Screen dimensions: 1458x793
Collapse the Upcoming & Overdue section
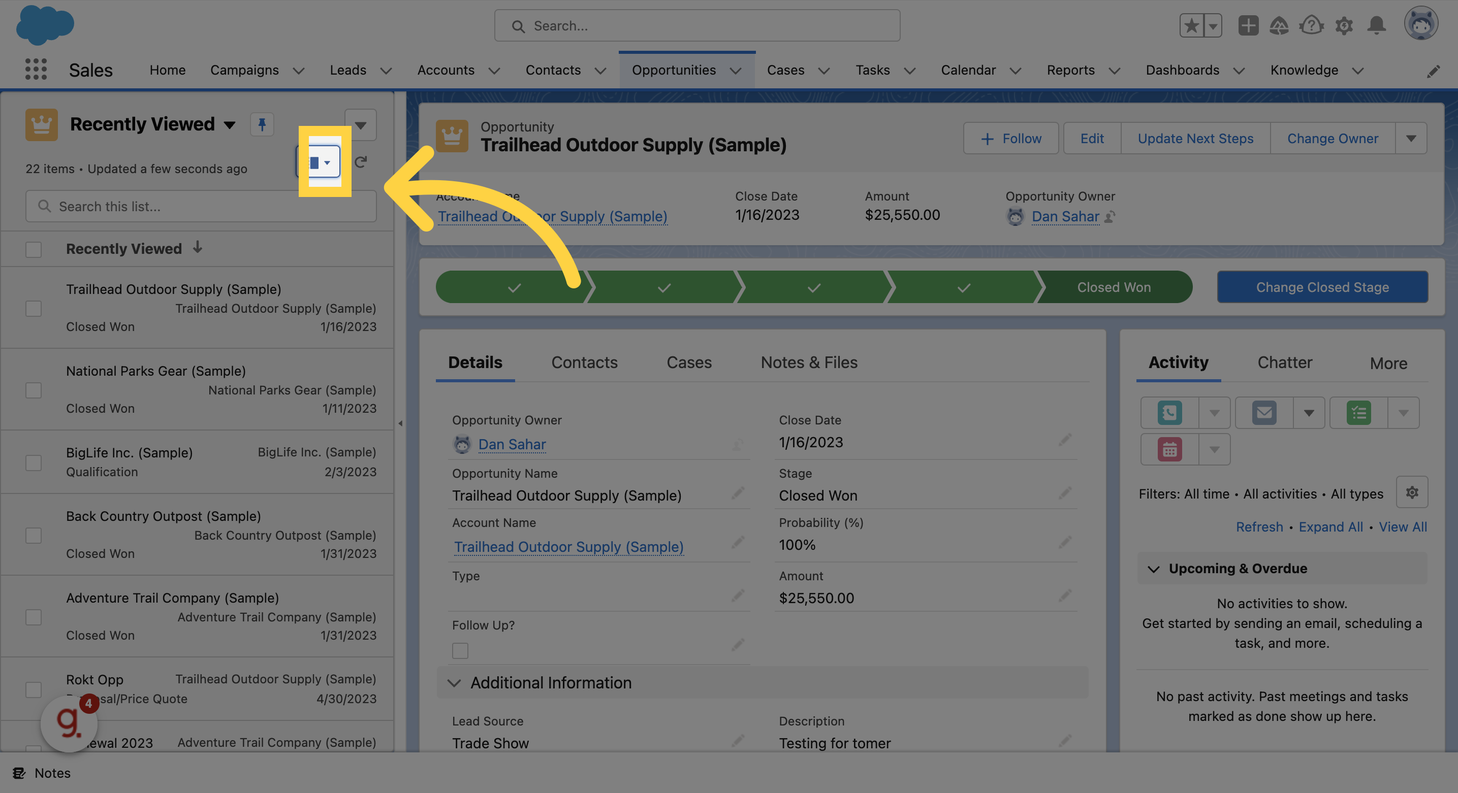click(1155, 569)
